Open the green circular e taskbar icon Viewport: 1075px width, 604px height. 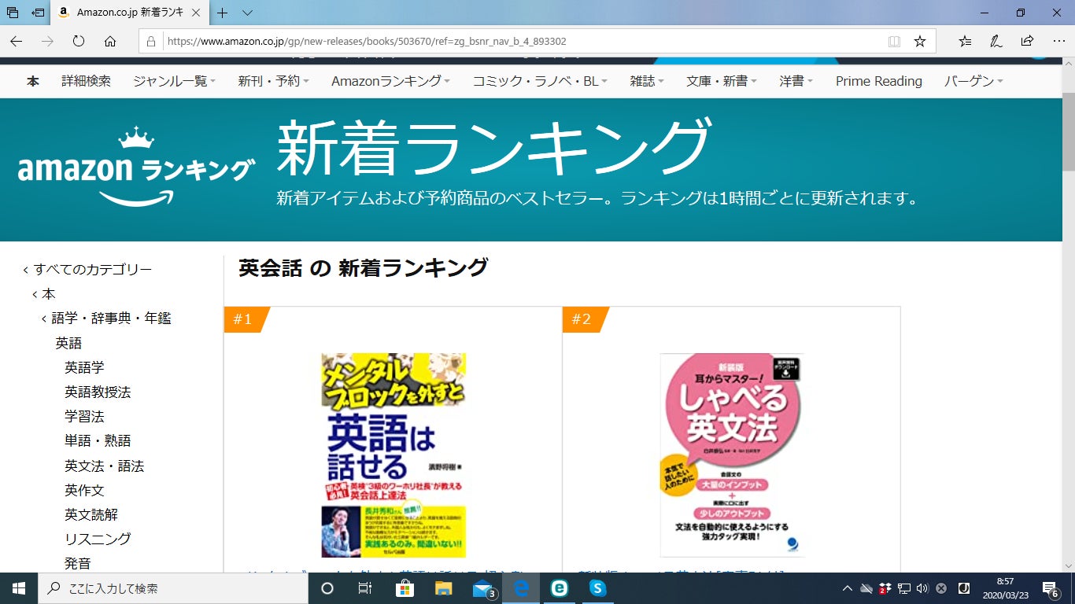(x=560, y=588)
